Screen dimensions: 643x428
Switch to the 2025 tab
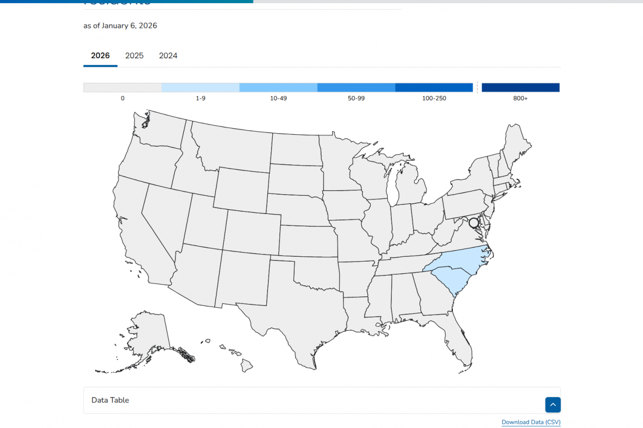134,56
